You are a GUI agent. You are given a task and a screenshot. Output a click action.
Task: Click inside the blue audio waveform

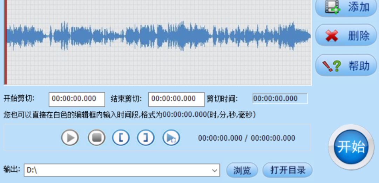pyautogui.click(x=158, y=36)
